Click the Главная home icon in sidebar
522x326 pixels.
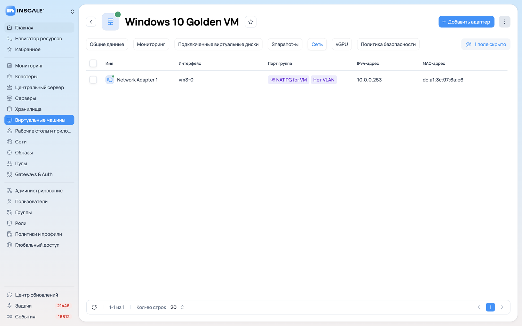pyautogui.click(x=9, y=27)
